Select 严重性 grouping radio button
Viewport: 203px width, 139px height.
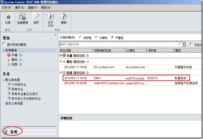point(112,37)
